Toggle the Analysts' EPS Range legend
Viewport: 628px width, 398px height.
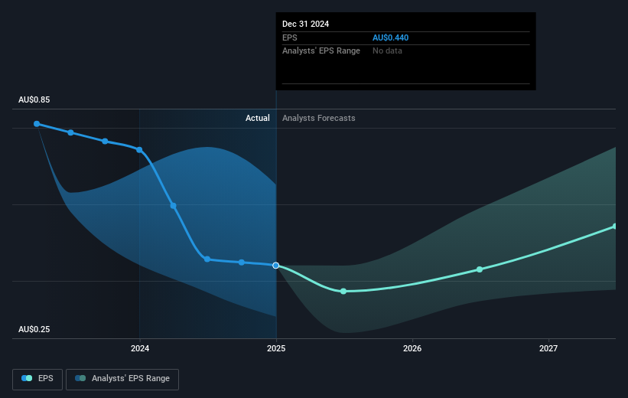pyautogui.click(x=122, y=378)
